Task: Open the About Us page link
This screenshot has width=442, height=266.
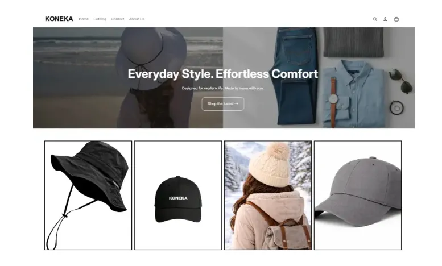Action: point(137,19)
